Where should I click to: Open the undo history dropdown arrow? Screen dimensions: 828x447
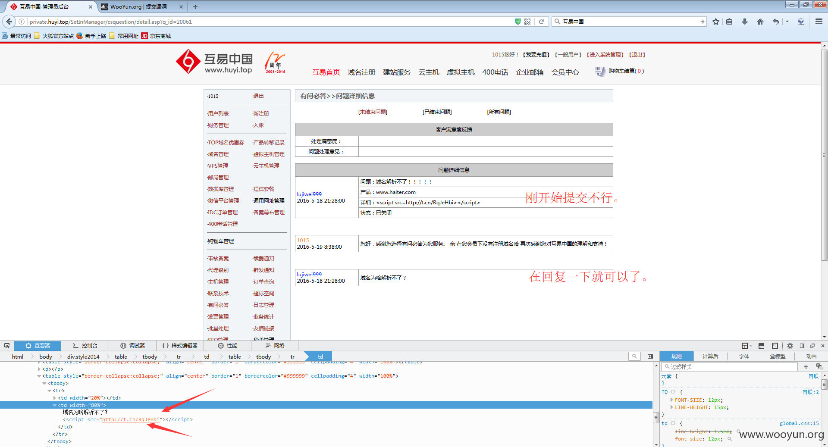pyautogui.click(x=787, y=22)
